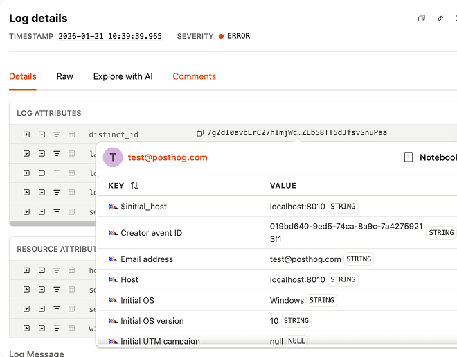
Task: Click filter lines icon in last resource row 'w'
Action: tap(57, 328)
